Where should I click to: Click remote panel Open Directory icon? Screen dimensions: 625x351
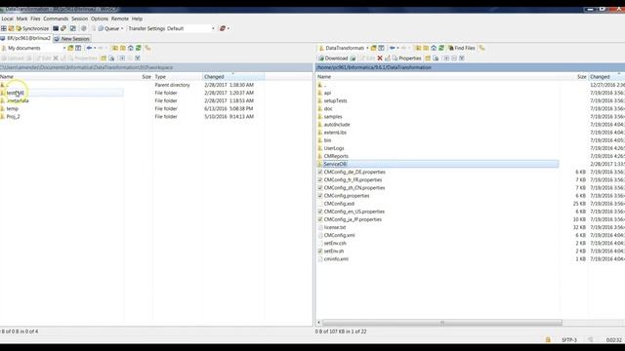click(373, 48)
